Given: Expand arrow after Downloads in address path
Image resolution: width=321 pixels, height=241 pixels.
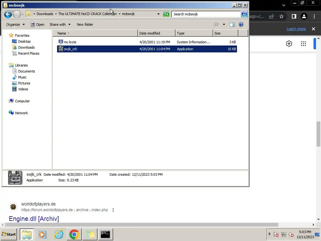Looking at the screenshot, I should tap(56, 14).
